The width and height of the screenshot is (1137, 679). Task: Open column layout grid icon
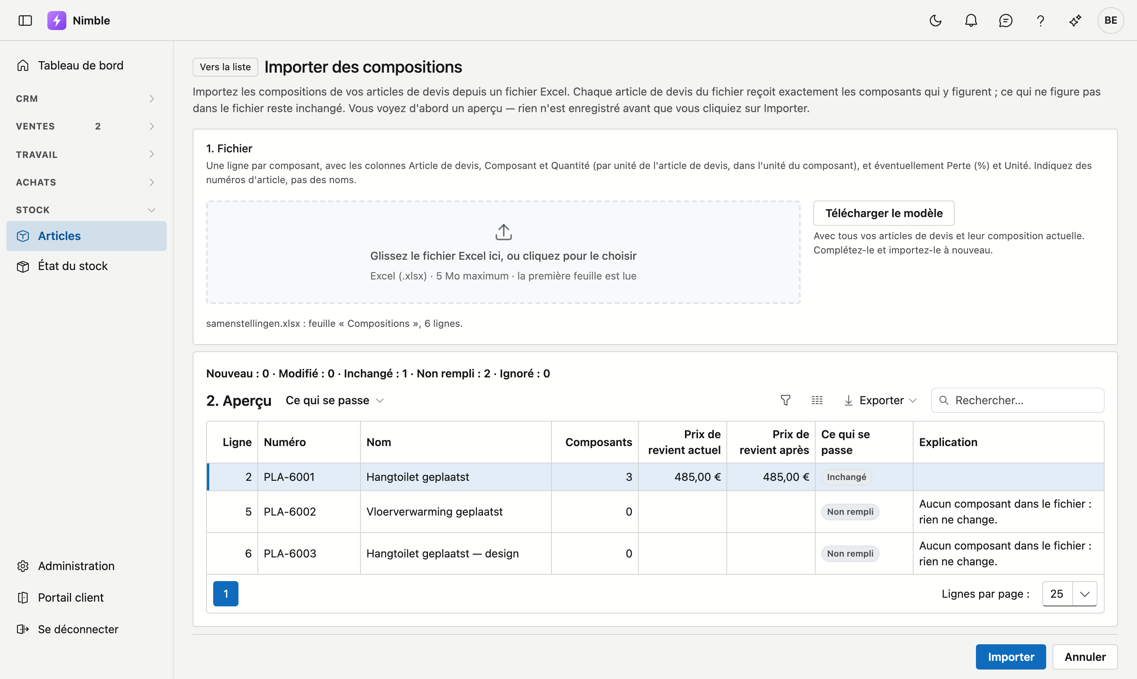[x=817, y=400]
